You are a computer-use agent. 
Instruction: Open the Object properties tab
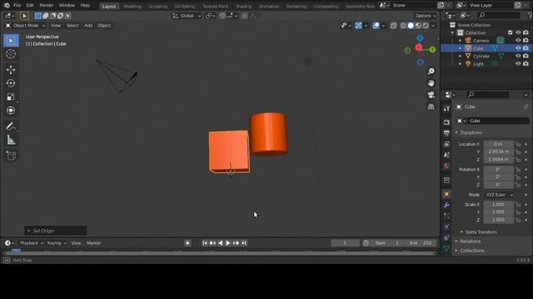446,194
